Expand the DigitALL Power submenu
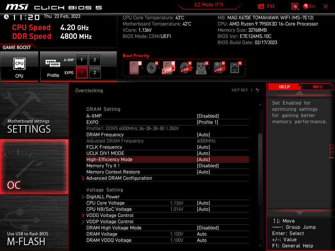This screenshot has width=335, height=251. [103, 196]
